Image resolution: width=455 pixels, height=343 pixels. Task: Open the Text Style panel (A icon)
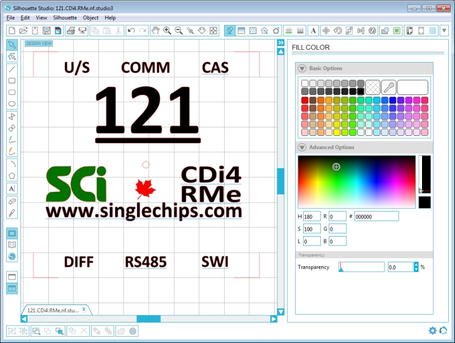313,31
